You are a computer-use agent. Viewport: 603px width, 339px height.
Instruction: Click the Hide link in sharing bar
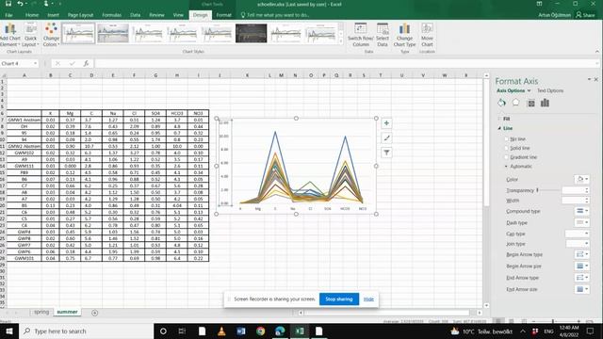point(368,299)
